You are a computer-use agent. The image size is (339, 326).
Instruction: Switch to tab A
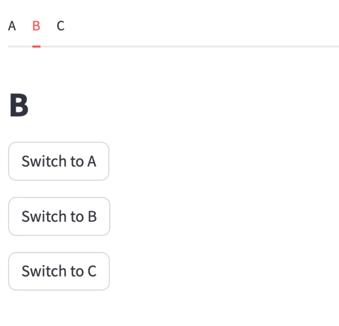(x=12, y=26)
